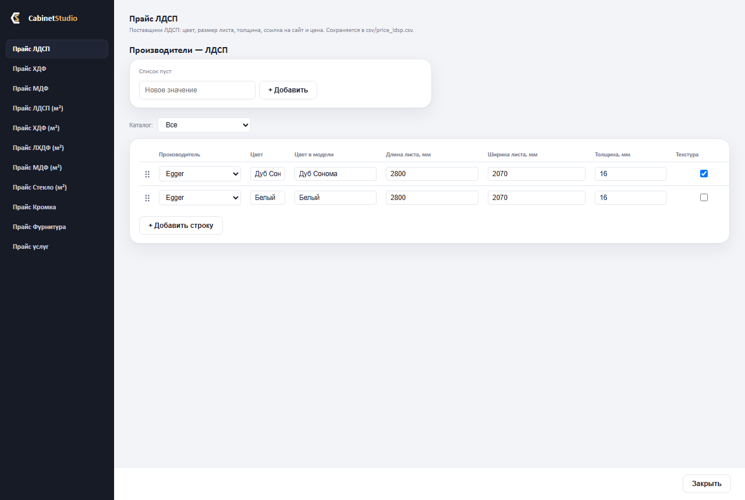
Task: Click + Добавить строку button
Action: (x=181, y=226)
